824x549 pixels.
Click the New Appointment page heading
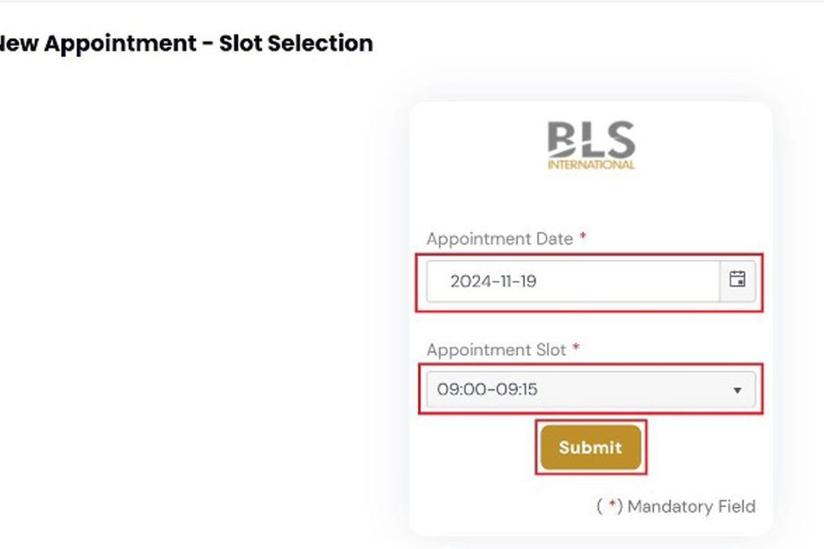pyautogui.click(x=187, y=43)
